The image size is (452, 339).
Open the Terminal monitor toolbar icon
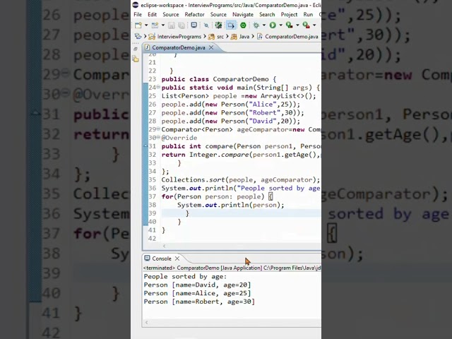pos(194,25)
